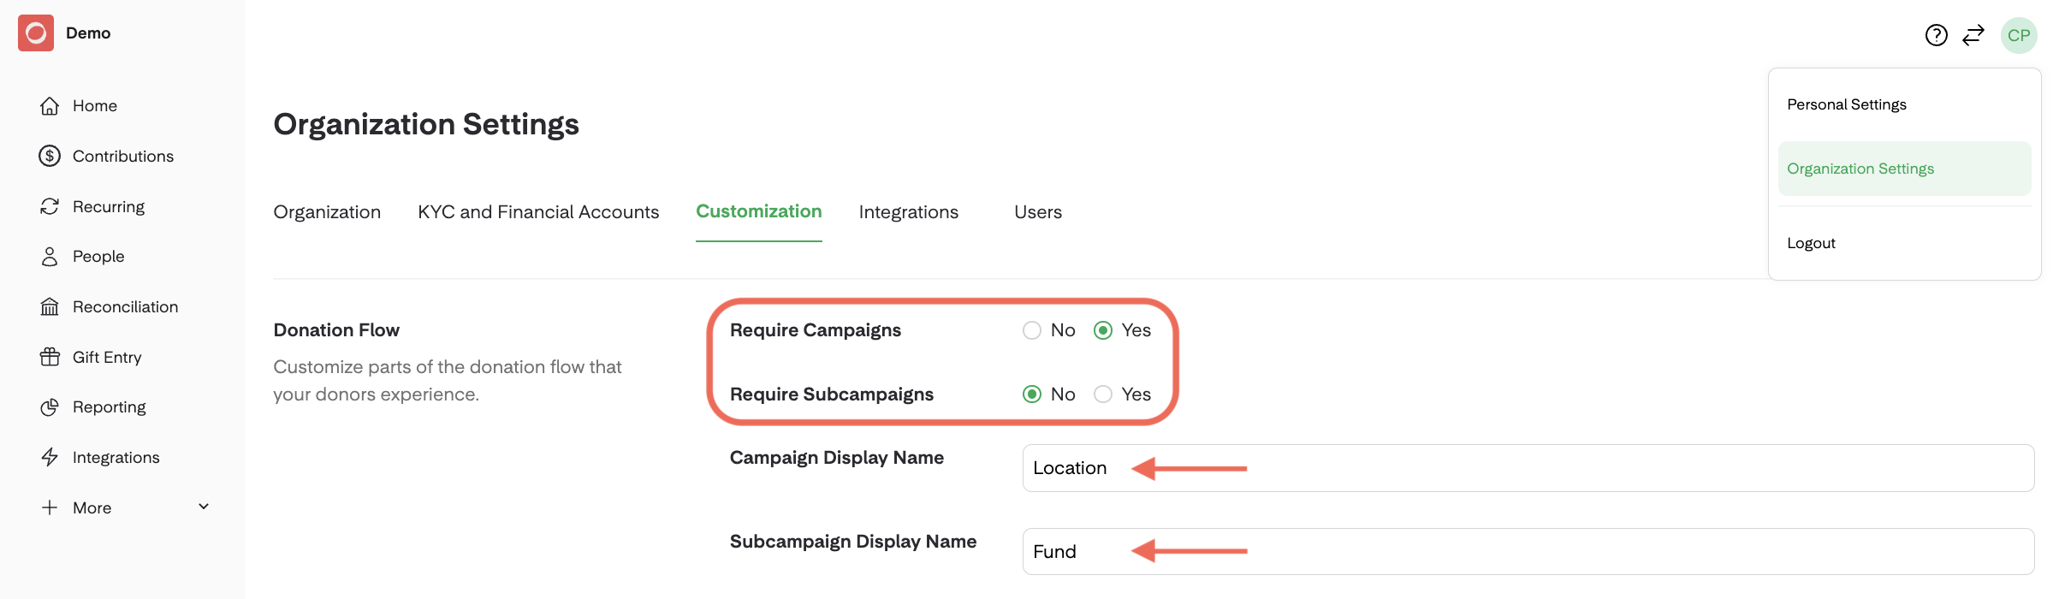
Task: Switch to KYC and Financial Accounts tab
Action: pyautogui.click(x=538, y=212)
